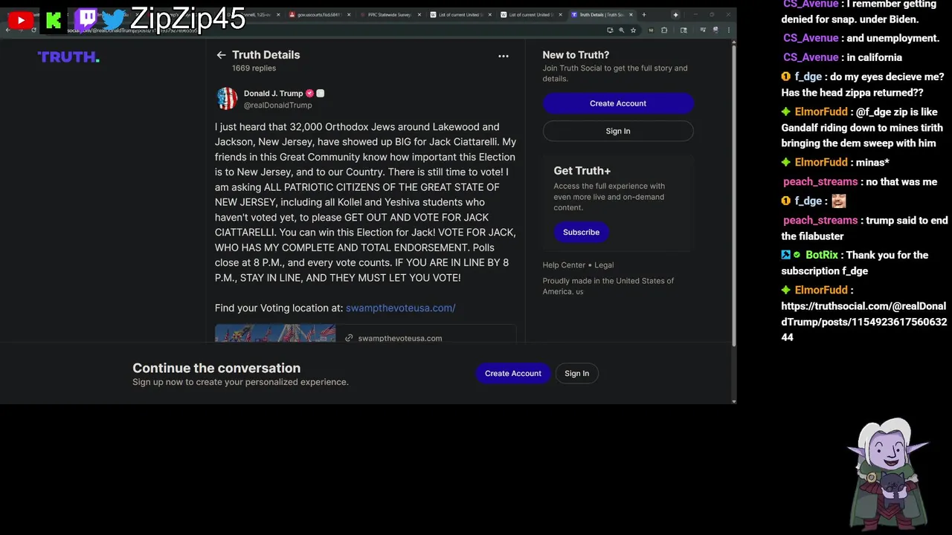
Task: Click the @realDonaldTrump handle
Action: [278, 106]
